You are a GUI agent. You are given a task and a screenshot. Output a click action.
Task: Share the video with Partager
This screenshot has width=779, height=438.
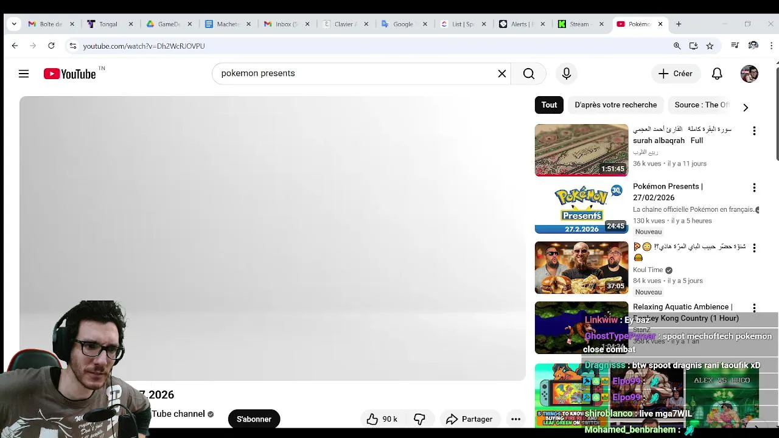(469, 419)
